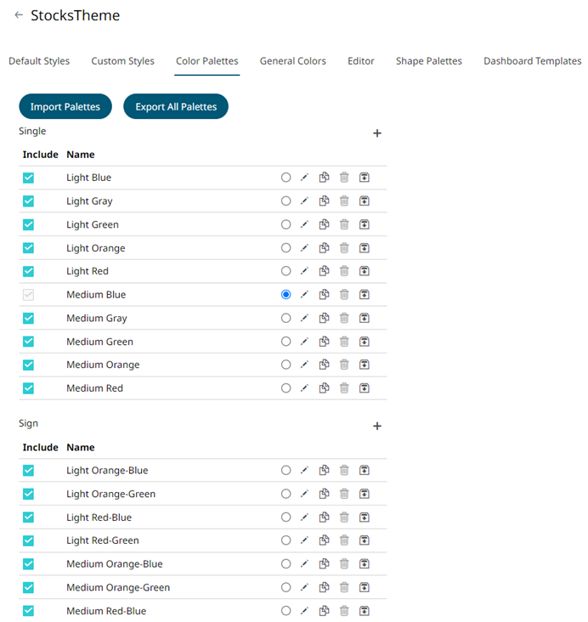The height and width of the screenshot is (622, 588).
Task: Switch to the General Colors tab
Action: (x=292, y=61)
